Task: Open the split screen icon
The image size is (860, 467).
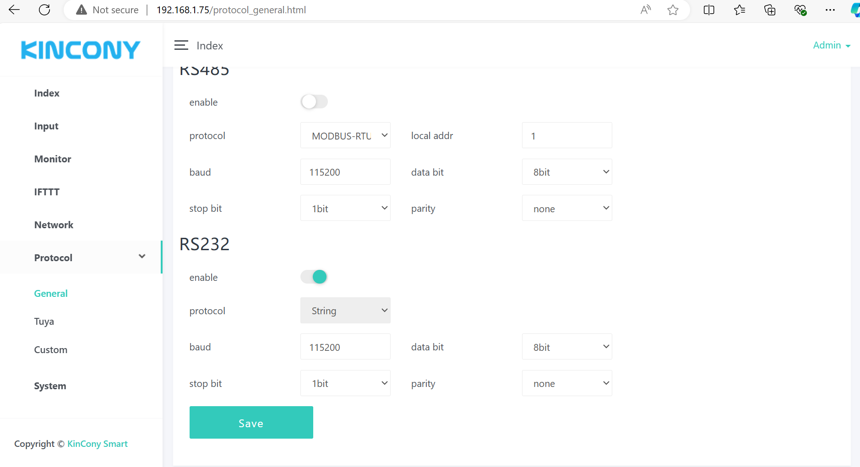Action: (x=708, y=10)
